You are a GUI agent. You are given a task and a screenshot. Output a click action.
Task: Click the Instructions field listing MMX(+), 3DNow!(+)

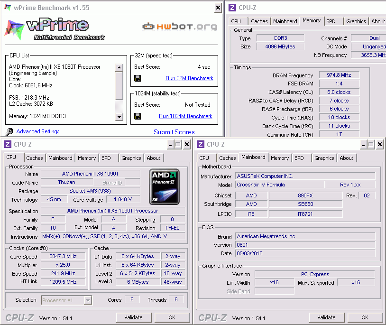pyautogui.click(x=113, y=237)
